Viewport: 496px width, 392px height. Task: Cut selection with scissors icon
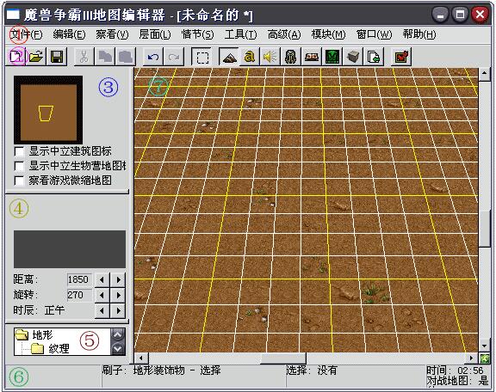tap(84, 57)
